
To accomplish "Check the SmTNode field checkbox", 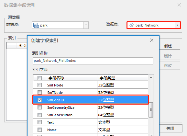I will point(39,92).
